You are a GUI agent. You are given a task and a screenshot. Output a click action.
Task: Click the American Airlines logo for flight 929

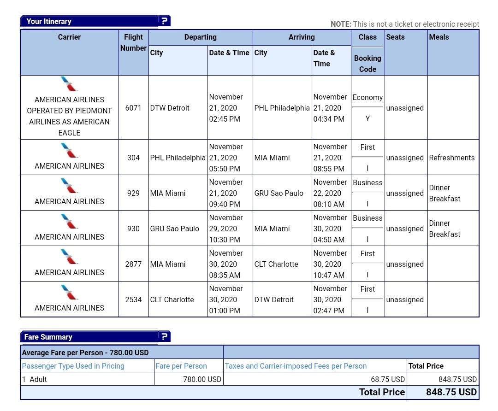click(x=69, y=186)
